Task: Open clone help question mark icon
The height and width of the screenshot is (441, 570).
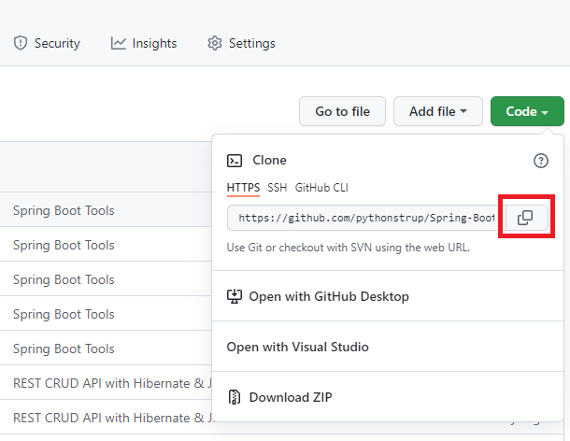Action: click(540, 161)
